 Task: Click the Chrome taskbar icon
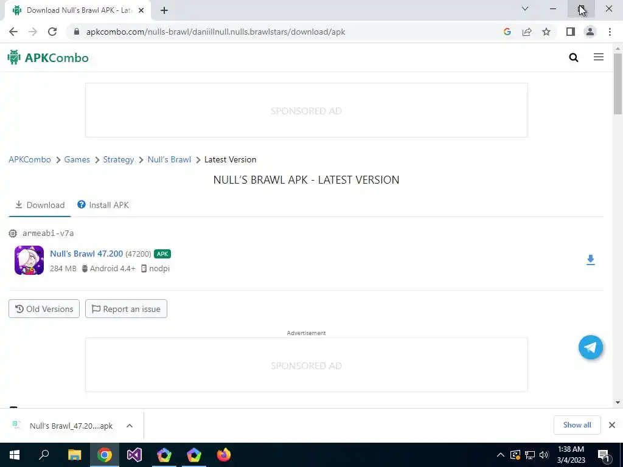pos(105,455)
